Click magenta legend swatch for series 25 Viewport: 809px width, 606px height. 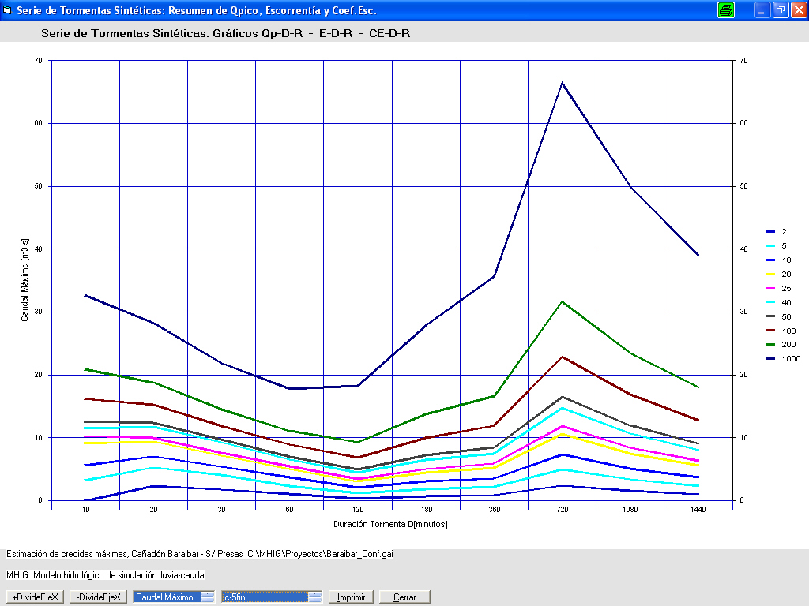click(770, 288)
